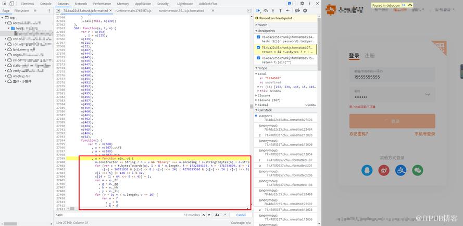The width and height of the screenshot is (463, 226).
Task: Open the Elements panel tab
Action: point(28,4)
